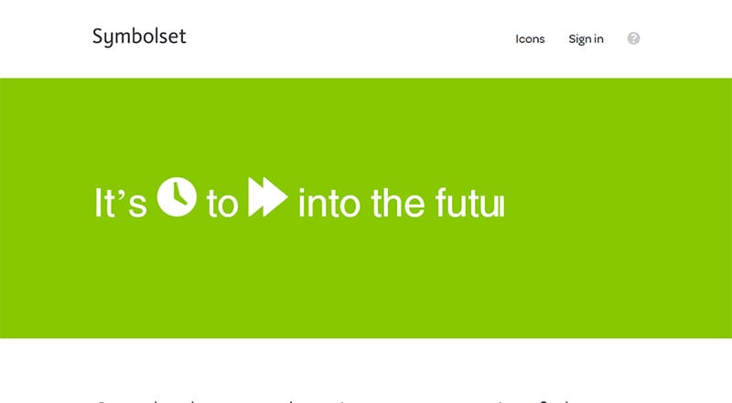Click the word "into" in the headline
This screenshot has height=403, width=732.
[329, 203]
